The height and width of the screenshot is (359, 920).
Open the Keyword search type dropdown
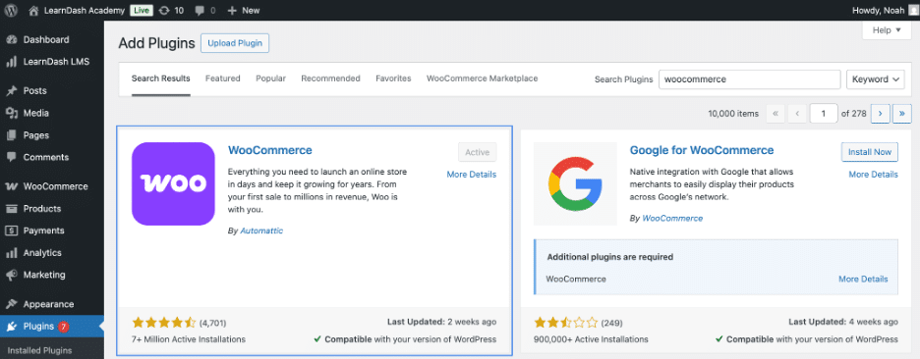(x=876, y=79)
